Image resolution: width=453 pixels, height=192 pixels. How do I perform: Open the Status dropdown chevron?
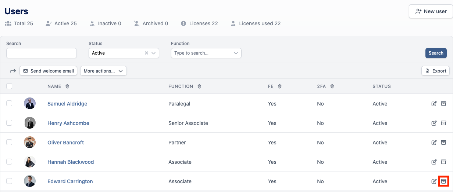coord(154,53)
